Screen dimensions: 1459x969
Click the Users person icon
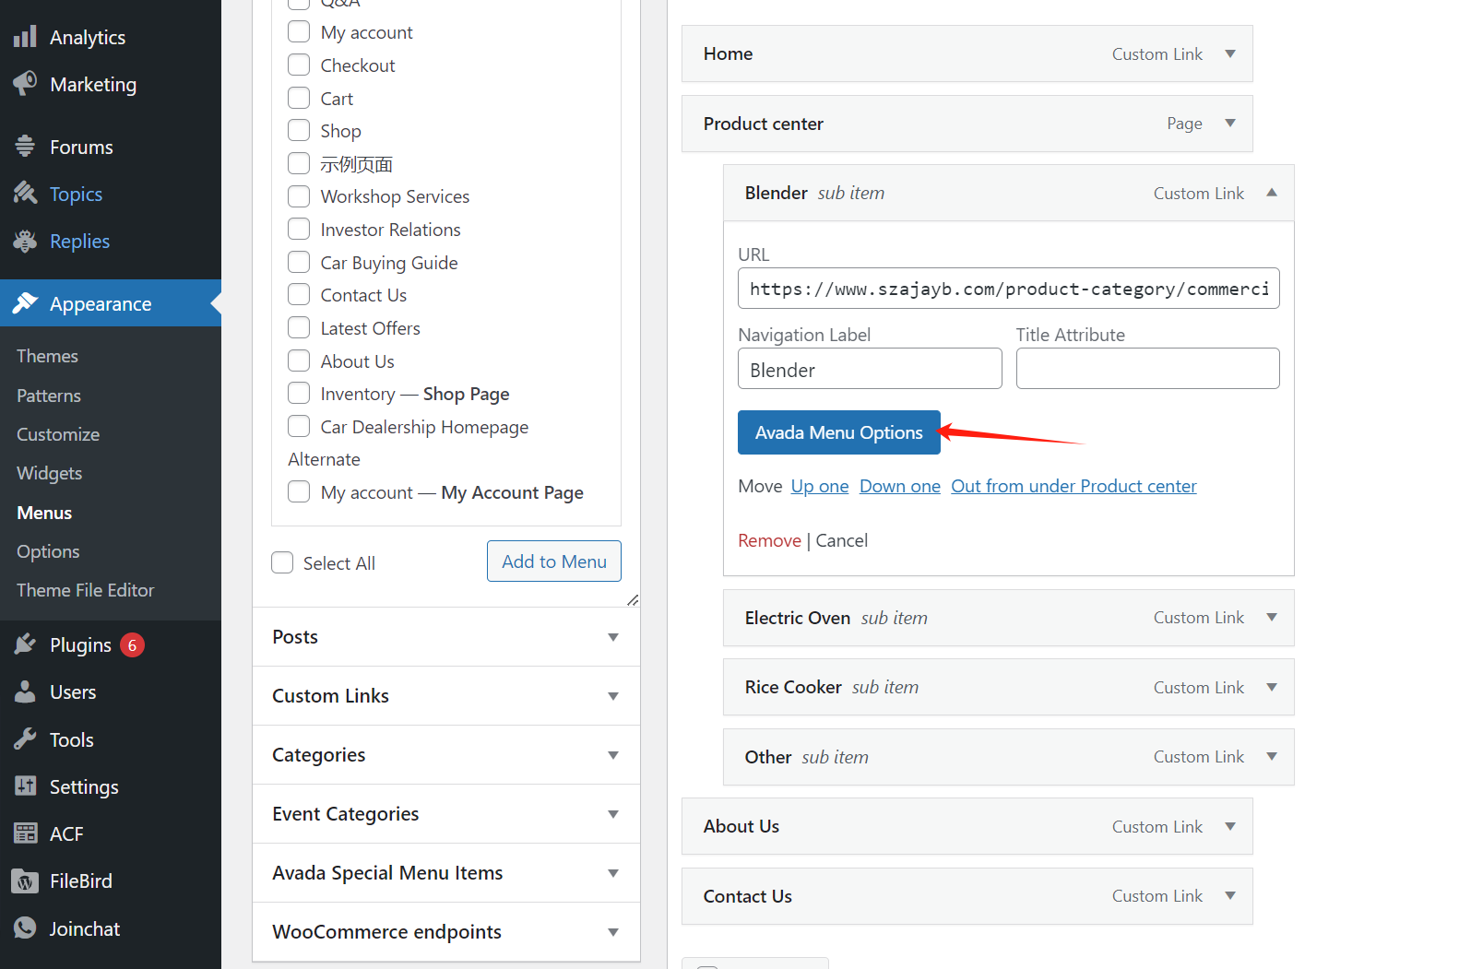pyautogui.click(x=25, y=691)
